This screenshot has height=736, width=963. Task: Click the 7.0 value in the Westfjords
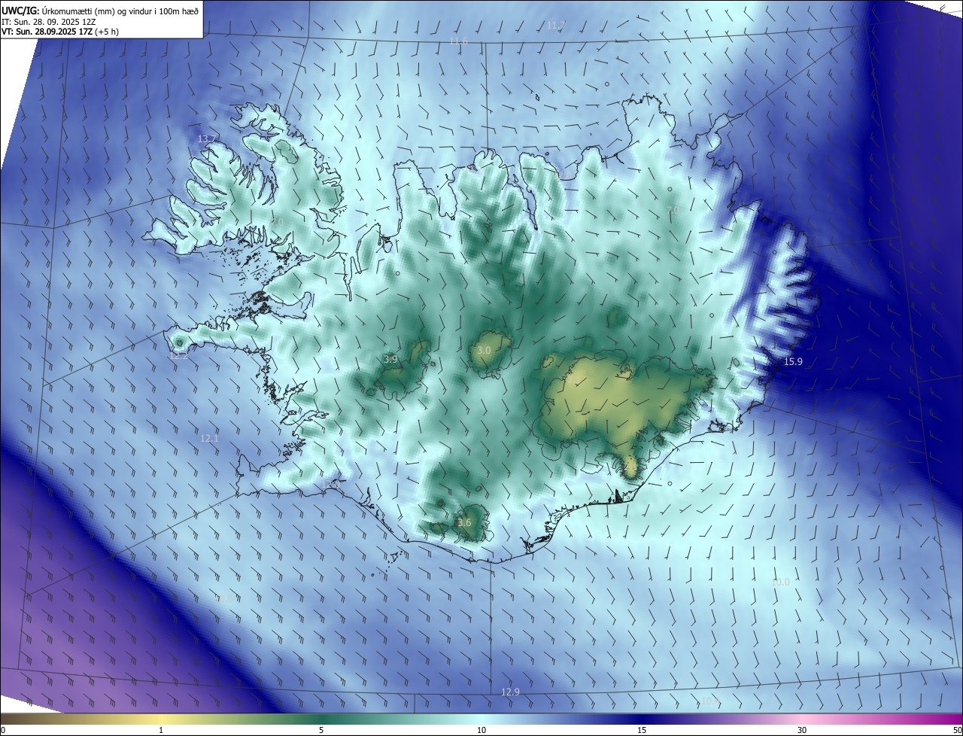click(x=277, y=223)
